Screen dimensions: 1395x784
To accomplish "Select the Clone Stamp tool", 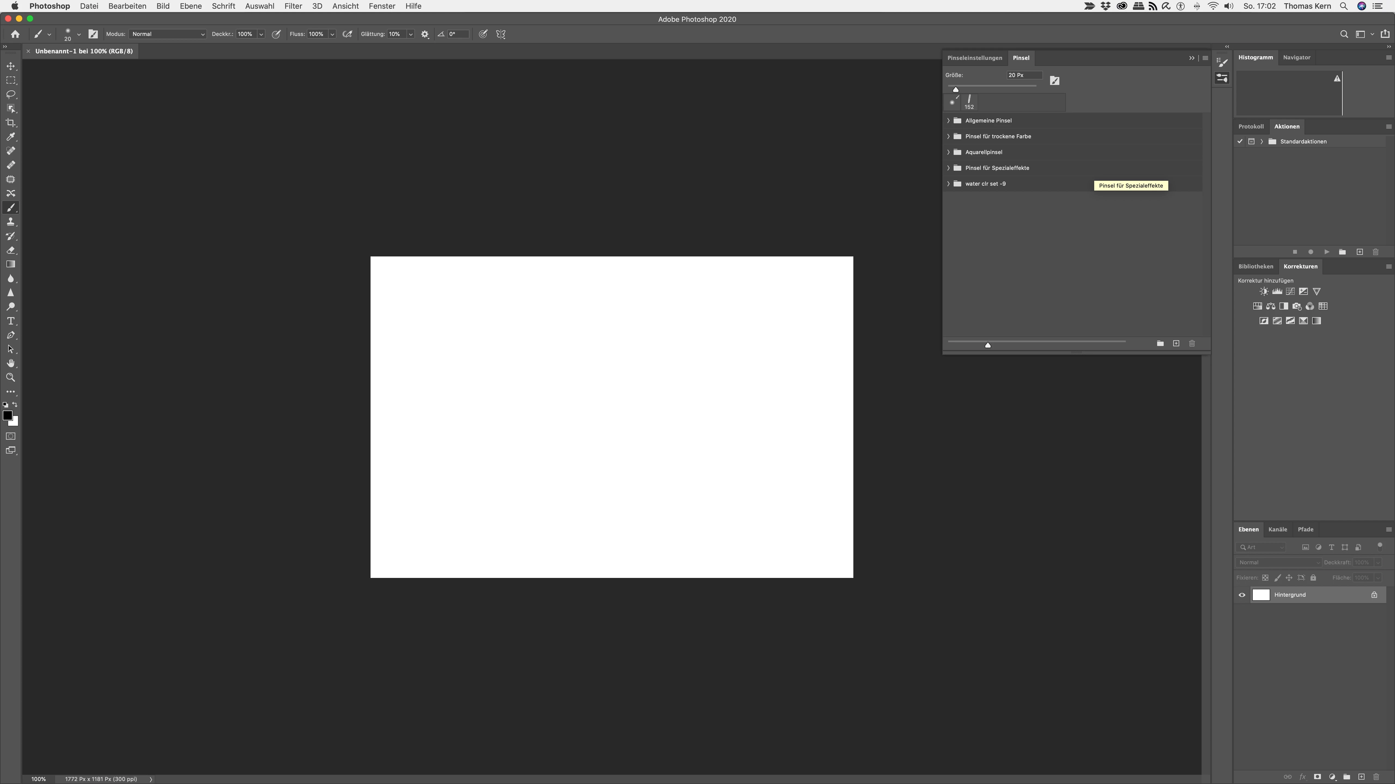I will [x=10, y=222].
